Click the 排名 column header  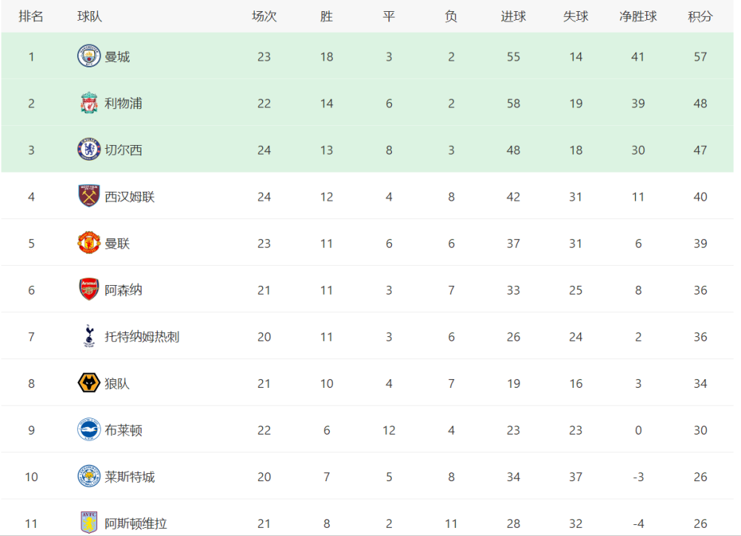31,16
